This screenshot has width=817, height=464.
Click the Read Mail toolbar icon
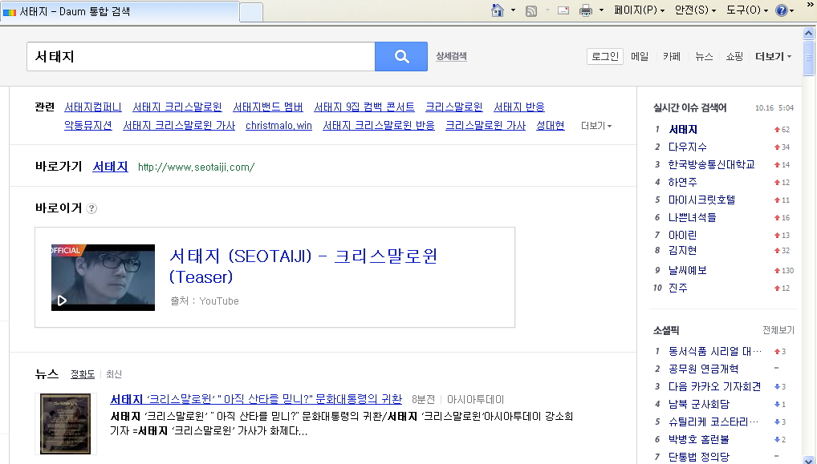pyautogui.click(x=563, y=10)
